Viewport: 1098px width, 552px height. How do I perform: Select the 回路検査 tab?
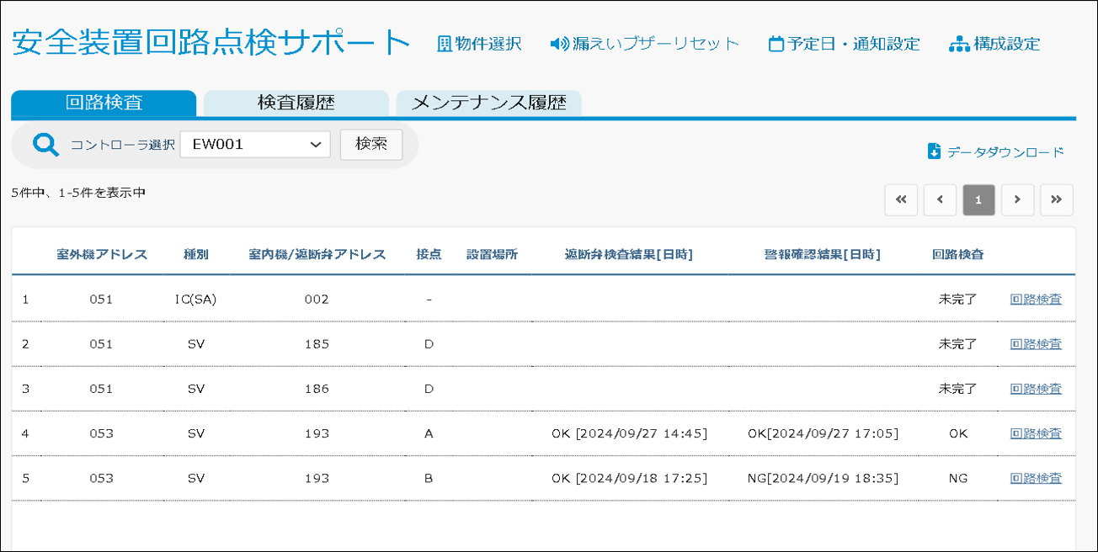(x=104, y=103)
